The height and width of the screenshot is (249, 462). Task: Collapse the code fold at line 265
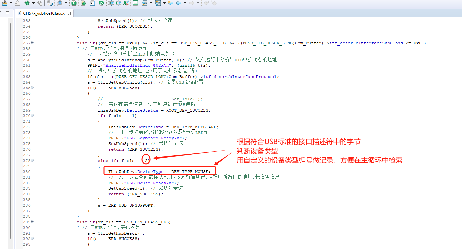tap(32, 87)
